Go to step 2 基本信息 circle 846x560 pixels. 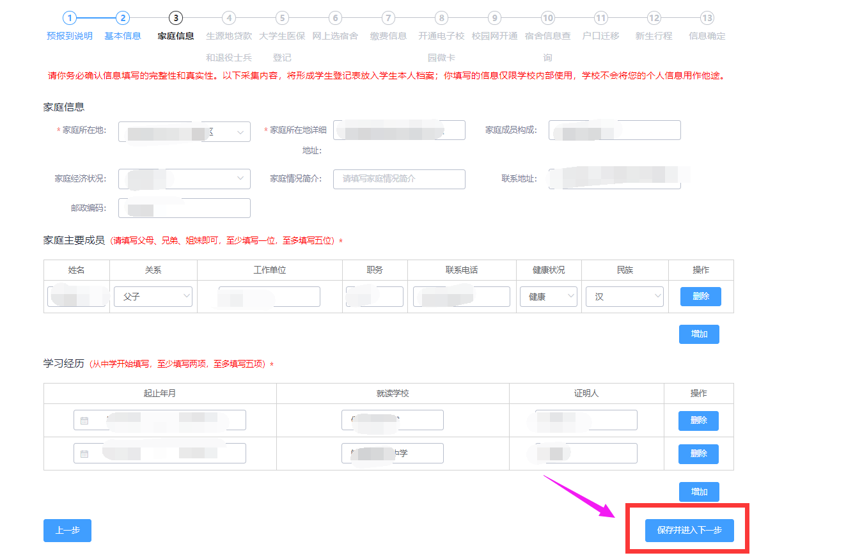(x=123, y=18)
